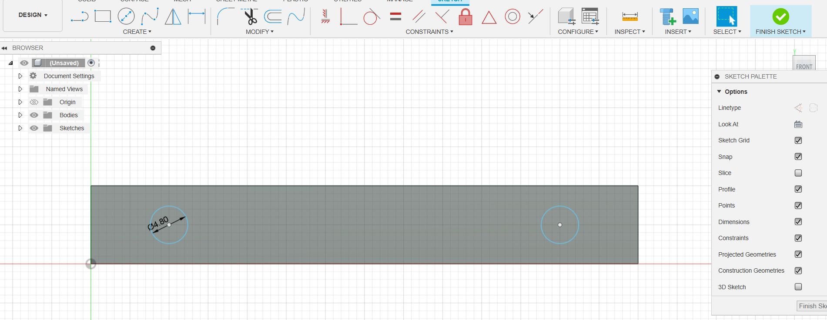The image size is (827, 320).
Task: Expand the Sketches folder node
Action: click(x=20, y=128)
